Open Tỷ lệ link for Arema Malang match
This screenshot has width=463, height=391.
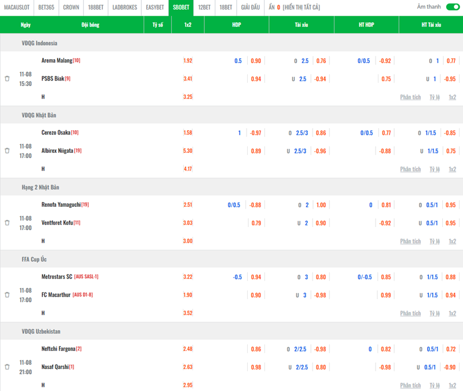435,97
